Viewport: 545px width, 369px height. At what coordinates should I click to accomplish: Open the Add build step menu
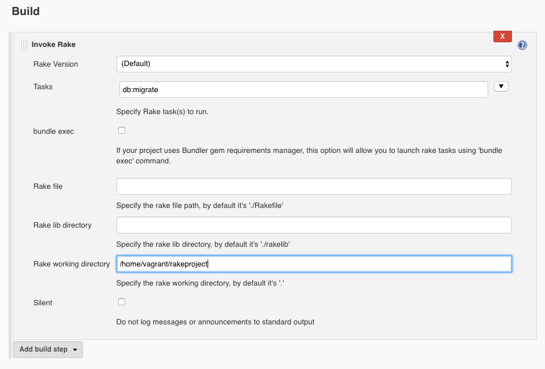(x=48, y=349)
